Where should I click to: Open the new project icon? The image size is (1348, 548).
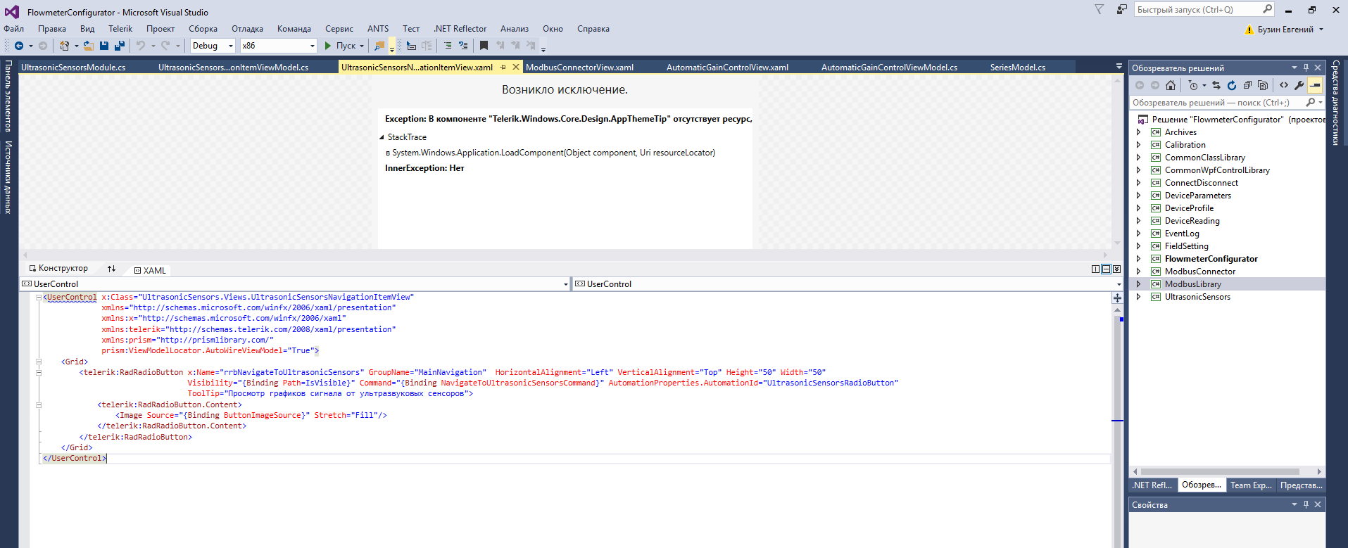(65, 46)
